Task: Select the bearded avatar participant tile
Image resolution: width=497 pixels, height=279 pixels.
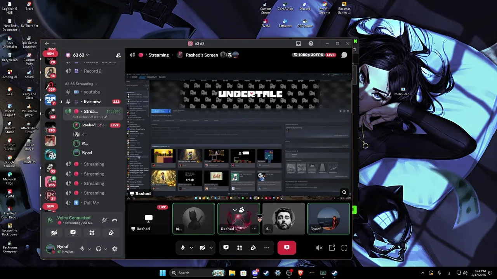Action: (x=283, y=219)
